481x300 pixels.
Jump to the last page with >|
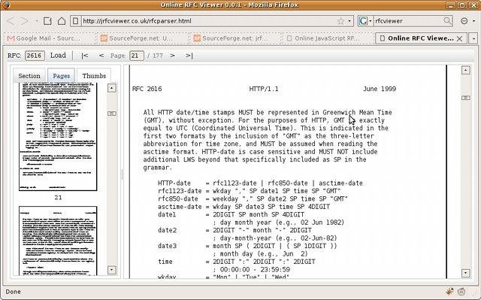[189, 56]
